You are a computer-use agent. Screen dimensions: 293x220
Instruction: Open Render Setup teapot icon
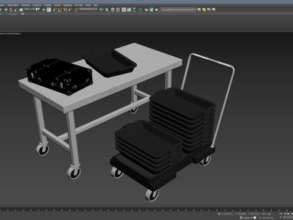146,10
